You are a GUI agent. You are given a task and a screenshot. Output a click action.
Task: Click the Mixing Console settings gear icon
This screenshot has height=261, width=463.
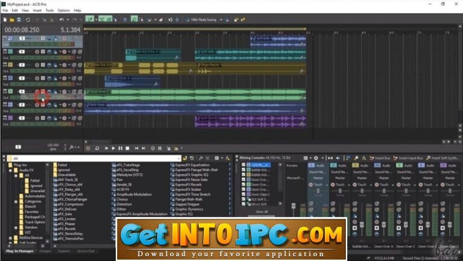[x=316, y=159]
